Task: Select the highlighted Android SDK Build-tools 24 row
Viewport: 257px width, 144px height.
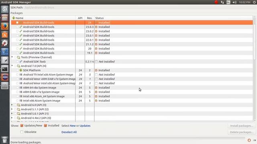Action: [132, 22]
